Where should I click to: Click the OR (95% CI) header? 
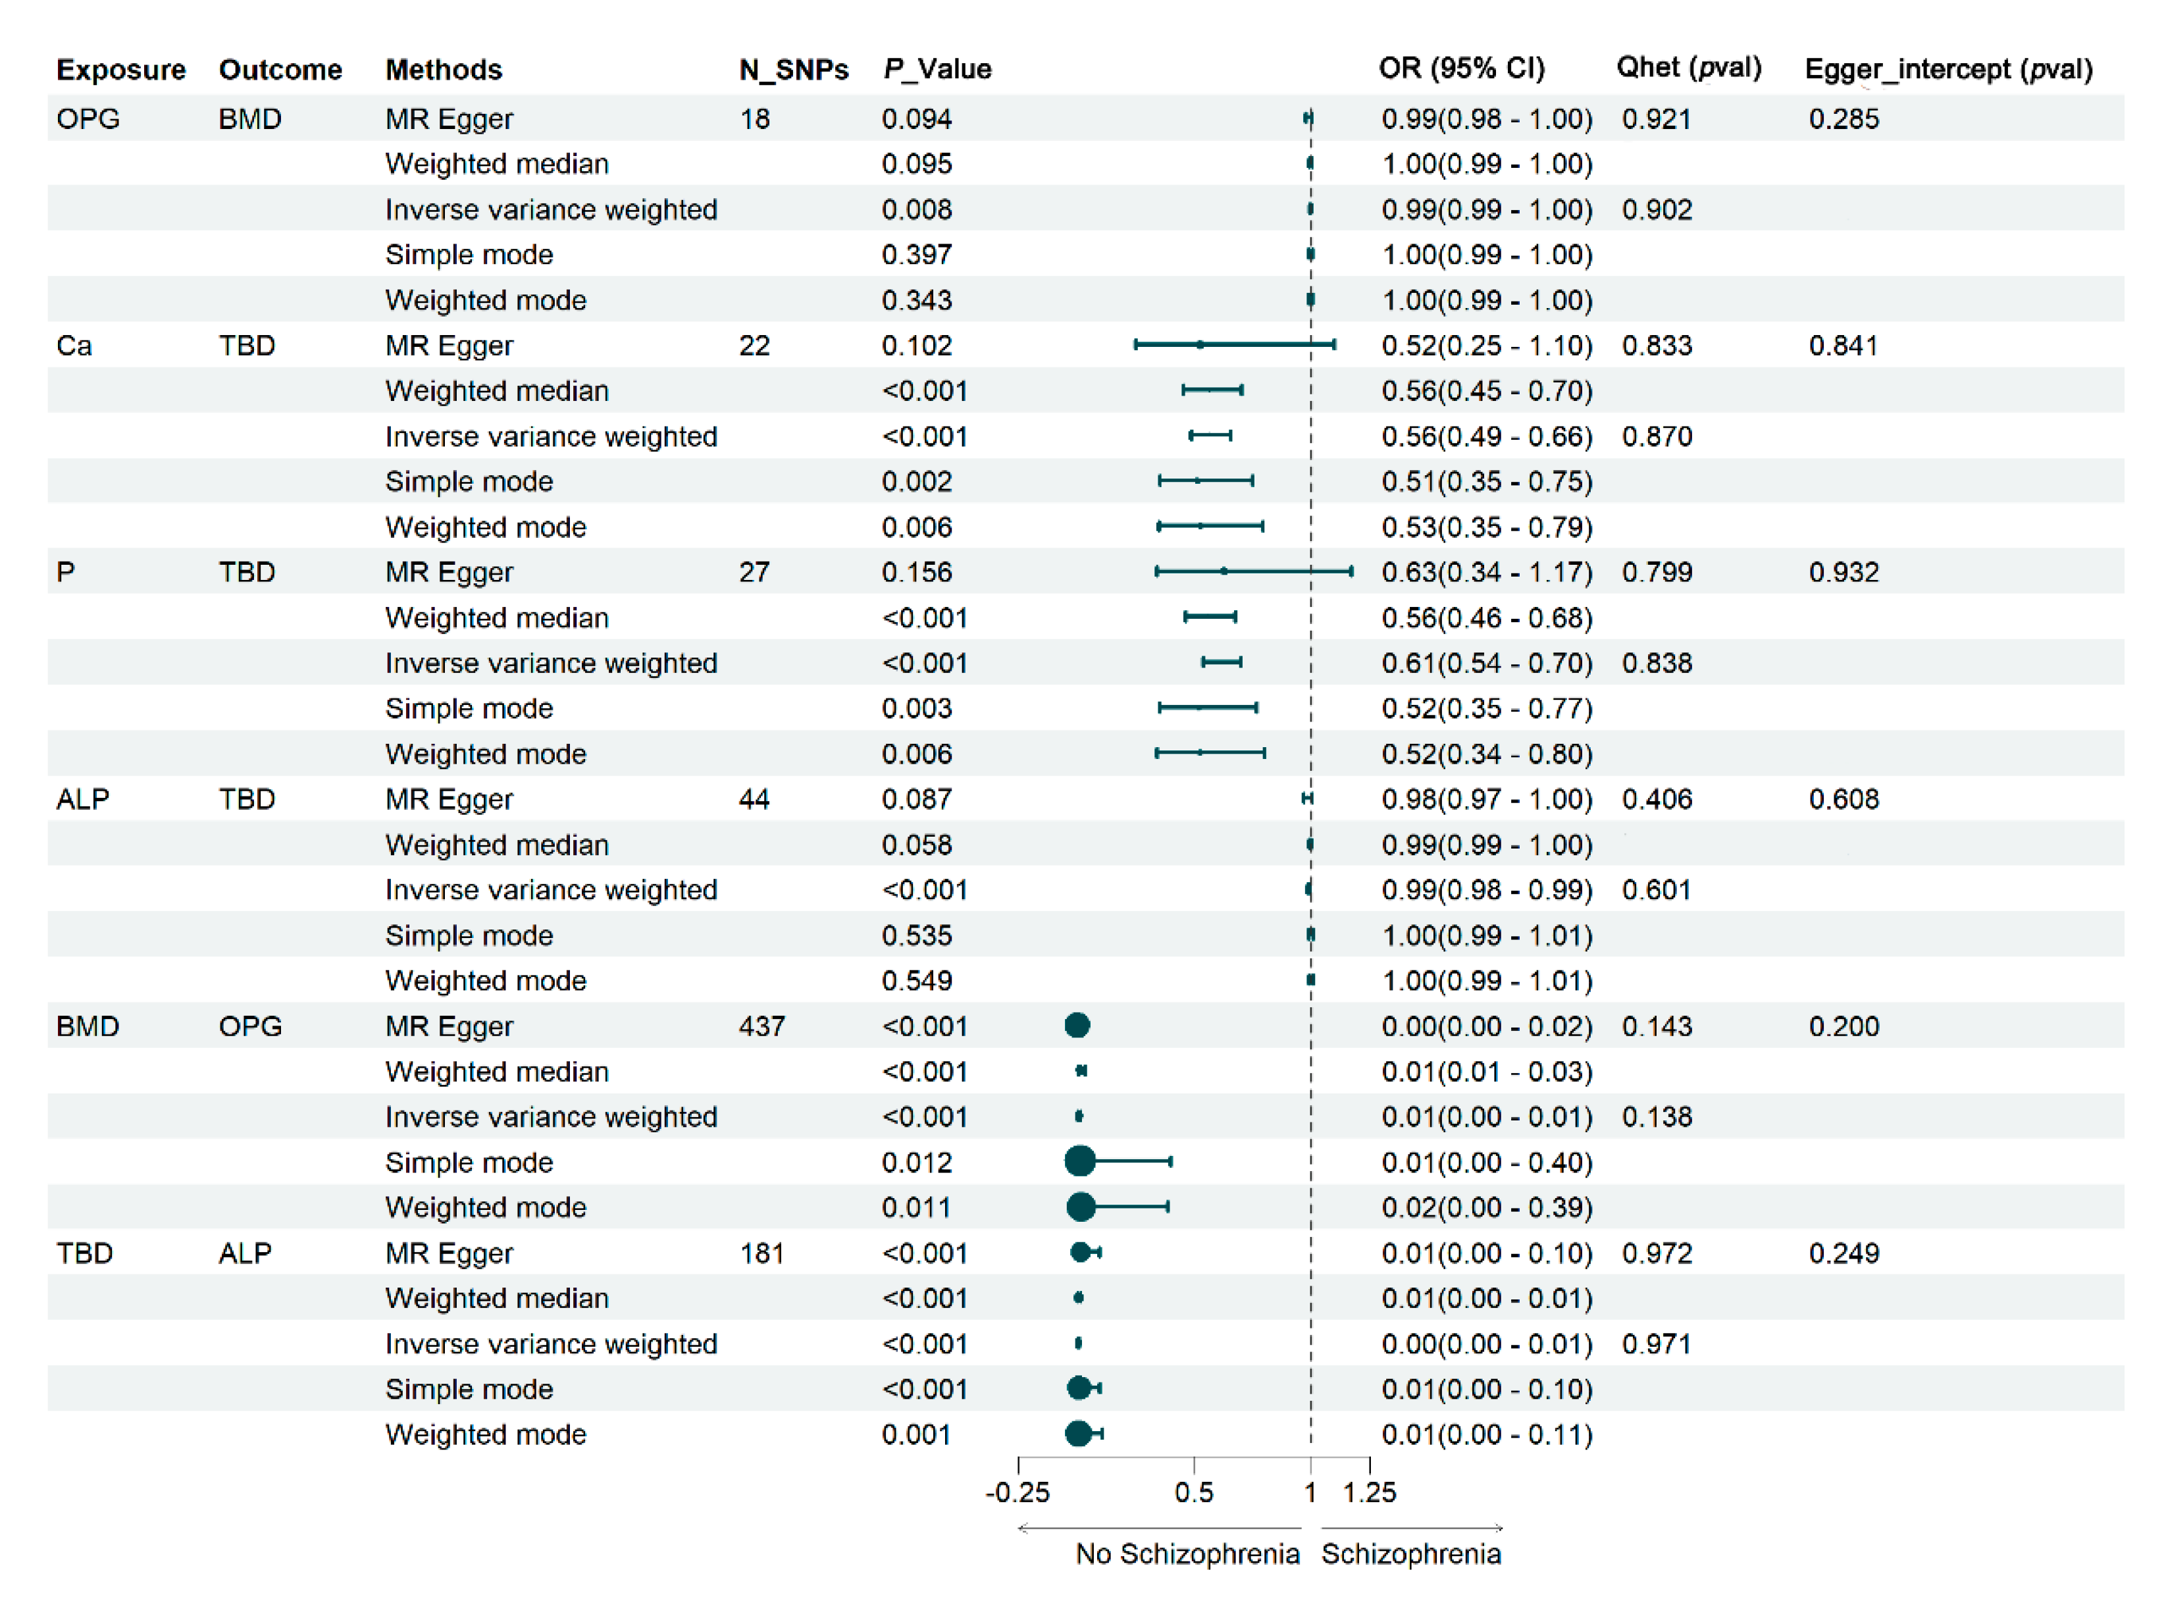click(1461, 68)
